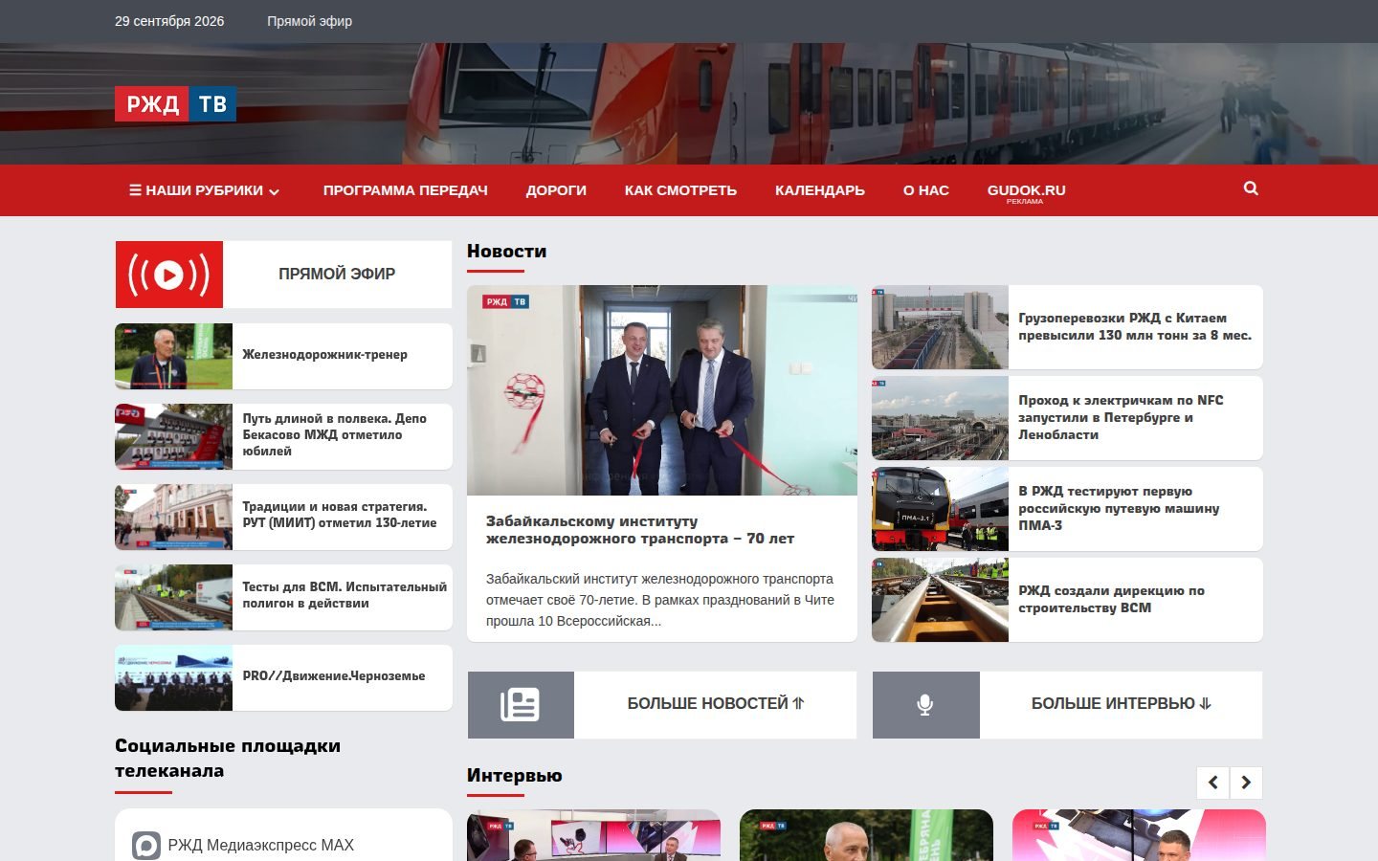This screenshot has height=861, width=1378.
Task: Click the ПРЯМОЙ ЭФИР banner button
Action: click(x=283, y=275)
